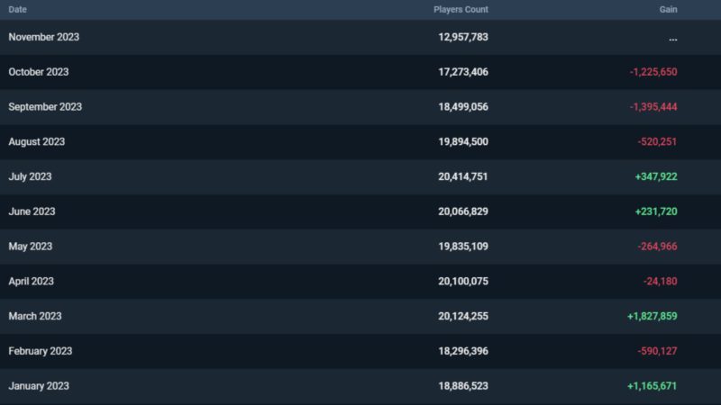Select the May 2023 row label

click(31, 247)
